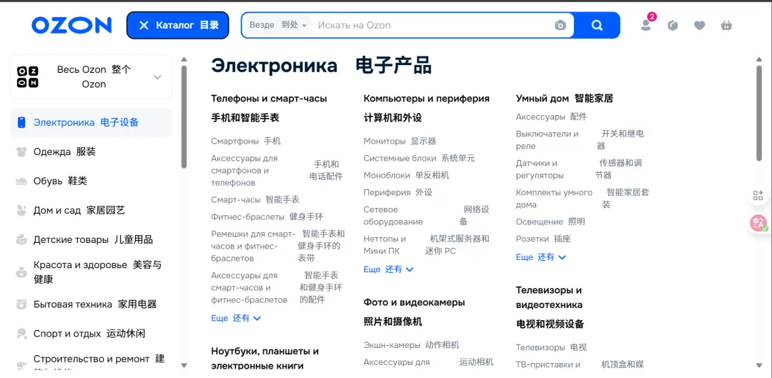Open Неттопы и Мини ПК link

385,245
